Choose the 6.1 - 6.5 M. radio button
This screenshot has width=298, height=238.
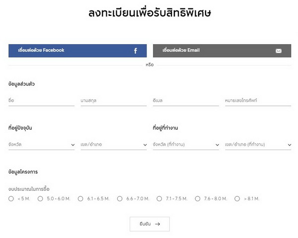pos(80,199)
